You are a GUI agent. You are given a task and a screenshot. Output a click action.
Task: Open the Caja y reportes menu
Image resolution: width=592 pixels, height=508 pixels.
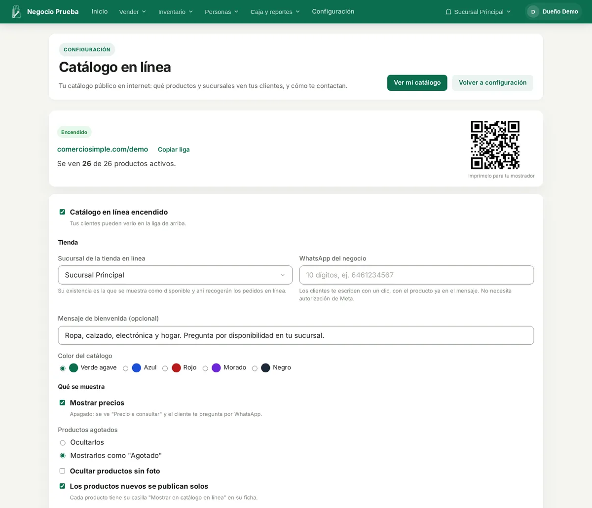(x=275, y=12)
